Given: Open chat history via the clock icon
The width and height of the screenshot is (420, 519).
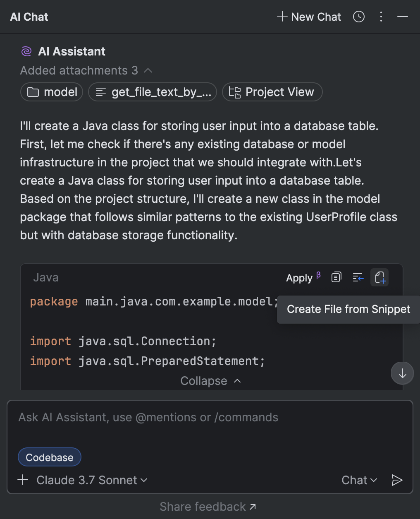Looking at the screenshot, I should coord(358,17).
